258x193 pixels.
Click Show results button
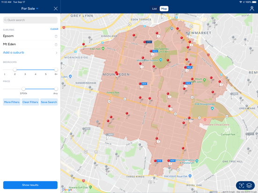pos(30,185)
